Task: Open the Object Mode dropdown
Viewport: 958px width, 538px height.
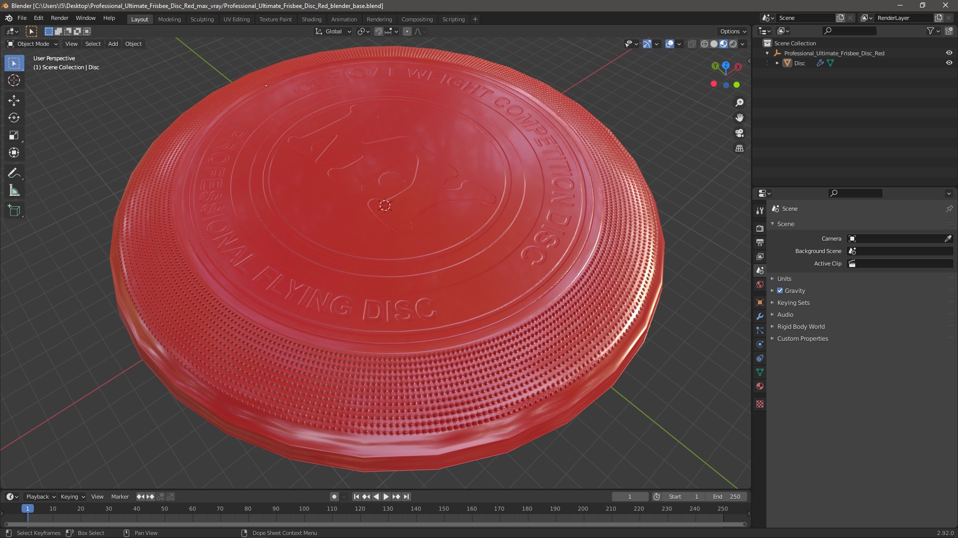Action: [x=32, y=44]
